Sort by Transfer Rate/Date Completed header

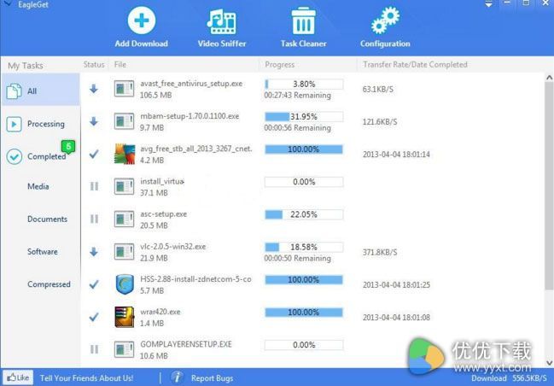415,65
